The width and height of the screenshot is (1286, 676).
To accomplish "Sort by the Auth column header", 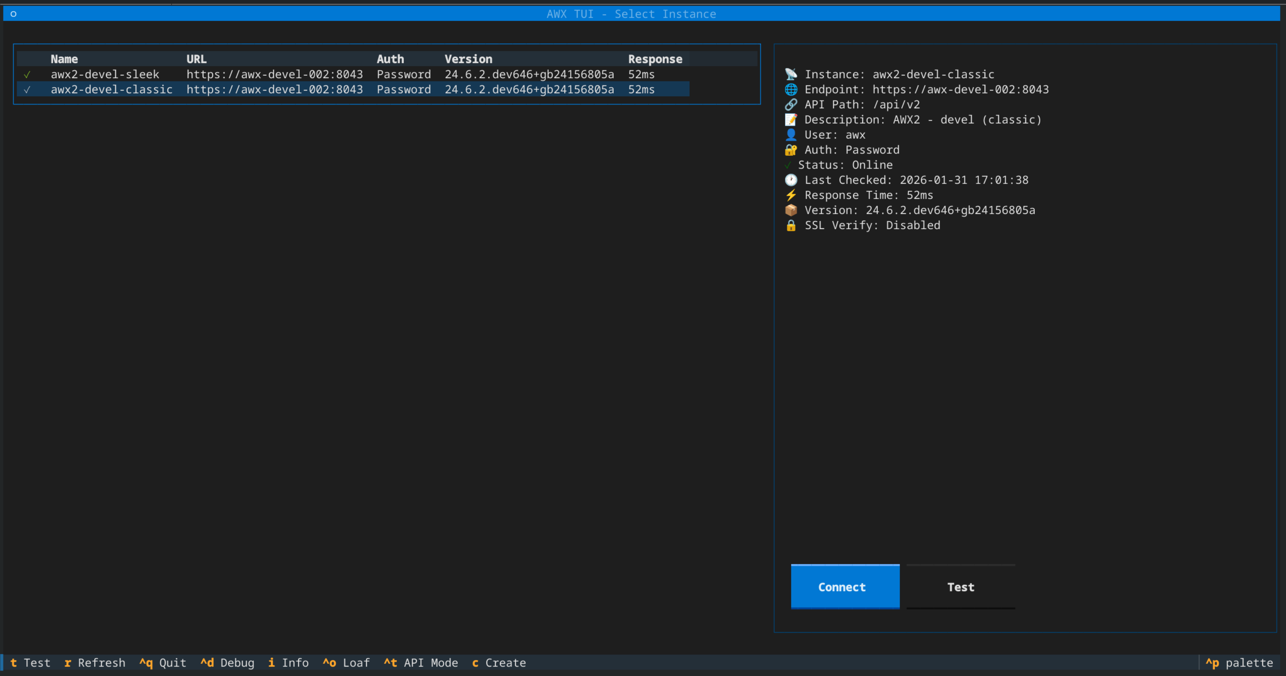I will click(x=391, y=59).
